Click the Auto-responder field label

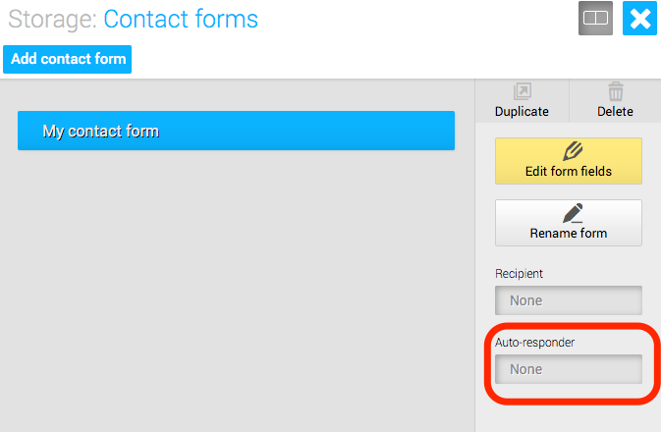point(534,343)
